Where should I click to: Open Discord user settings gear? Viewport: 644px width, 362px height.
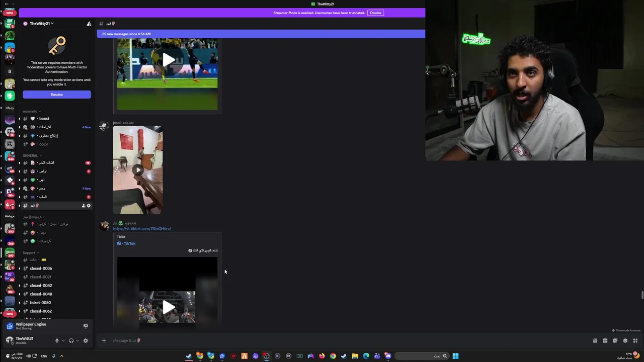(86, 341)
